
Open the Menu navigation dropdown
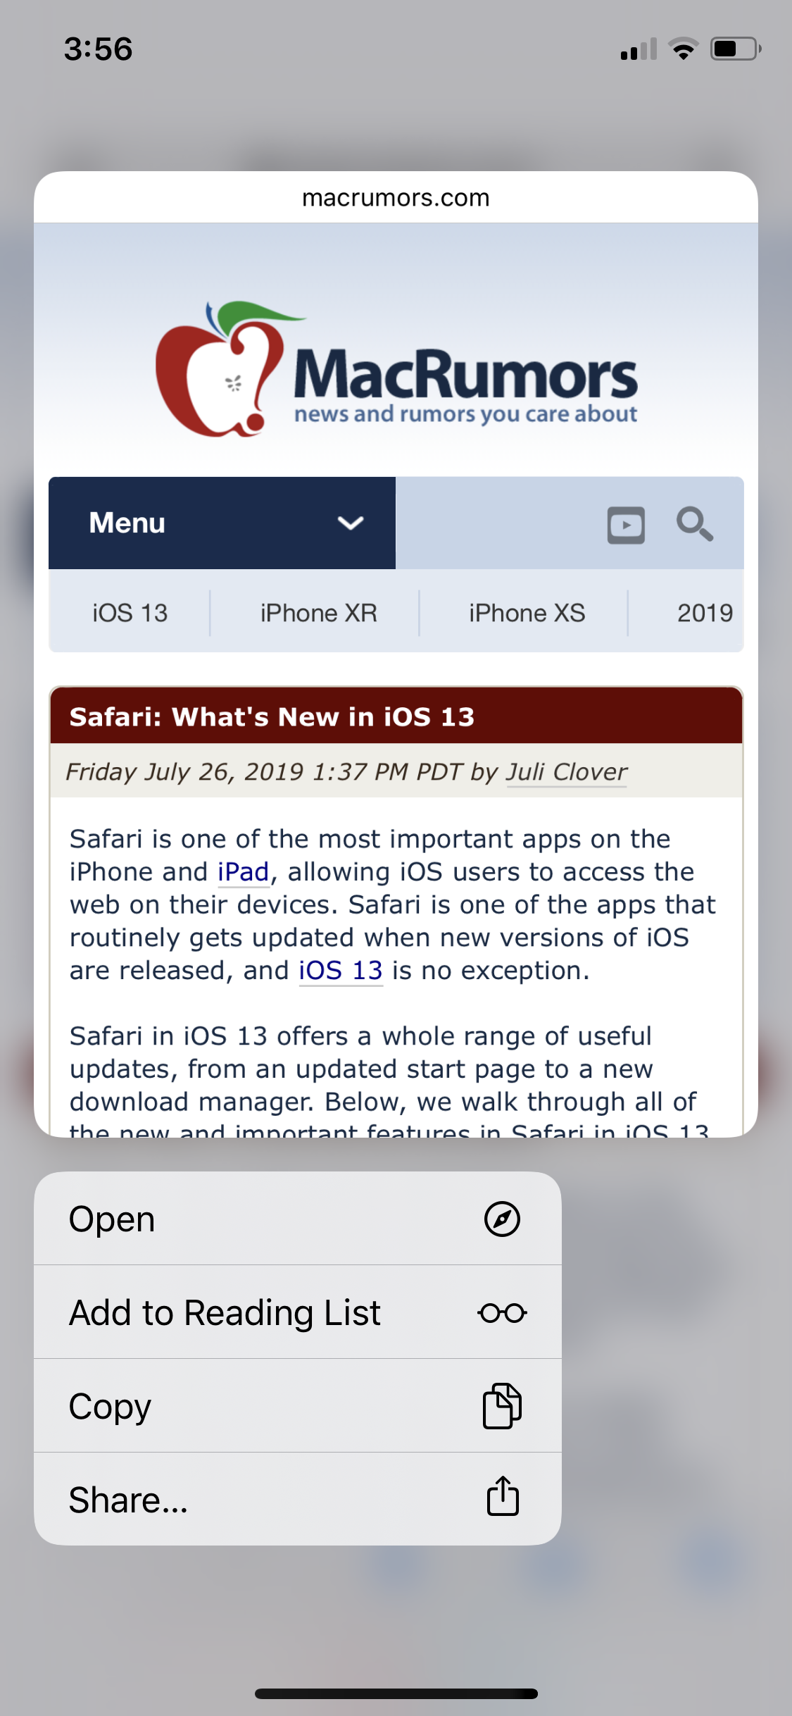point(222,523)
